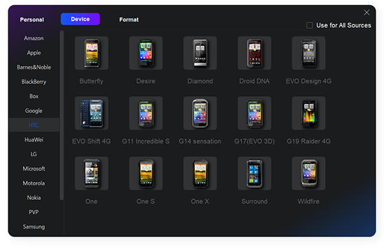Choose the EVO Design 4G icon
The height and width of the screenshot is (248, 384).
[309, 53]
